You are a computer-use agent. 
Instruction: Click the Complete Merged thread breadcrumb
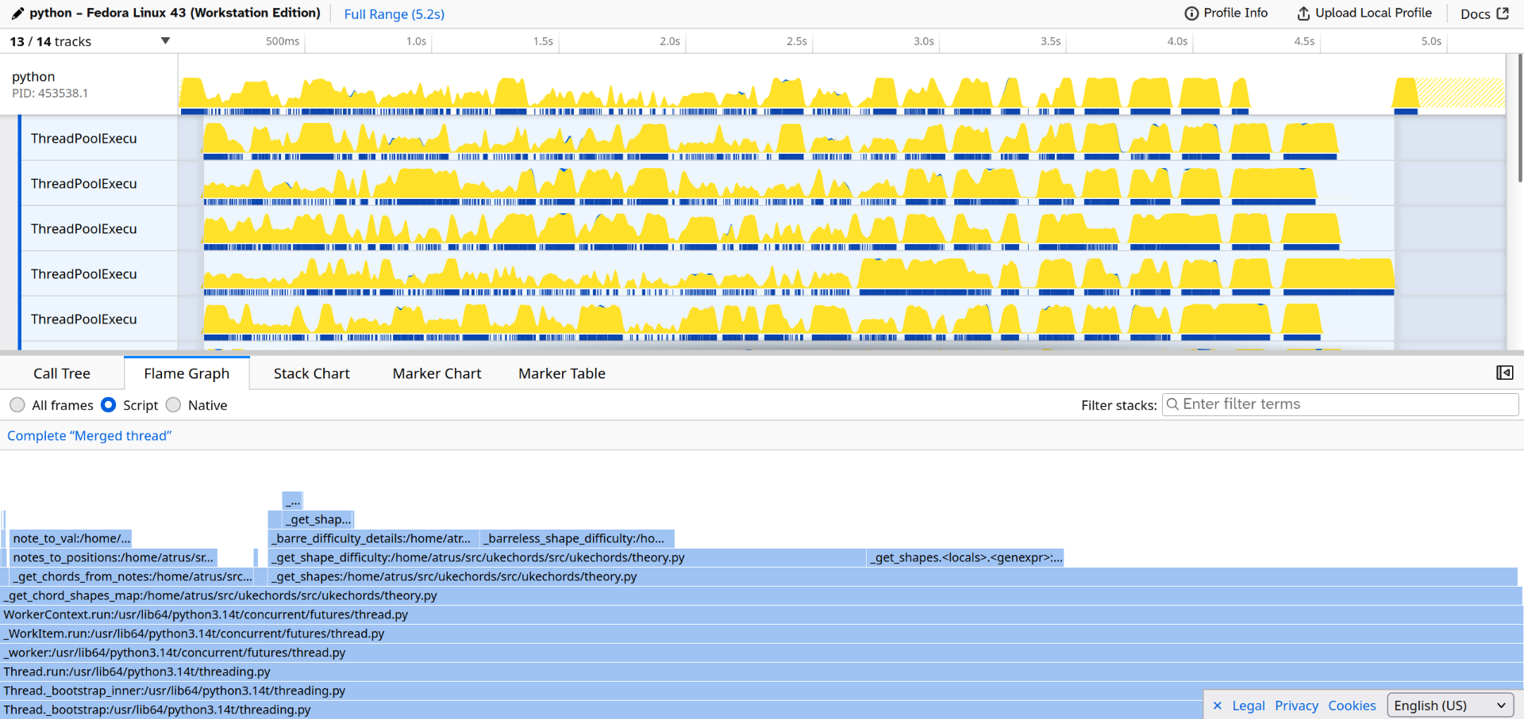click(x=89, y=435)
